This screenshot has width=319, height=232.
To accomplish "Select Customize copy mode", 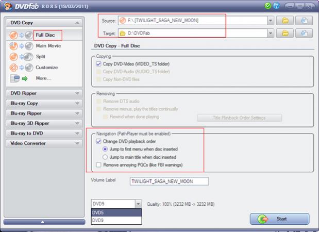I will 47,68.
